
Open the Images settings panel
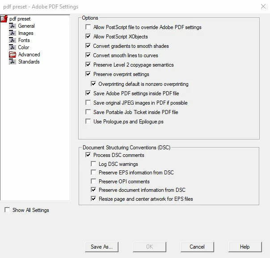click(x=26, y=33)
